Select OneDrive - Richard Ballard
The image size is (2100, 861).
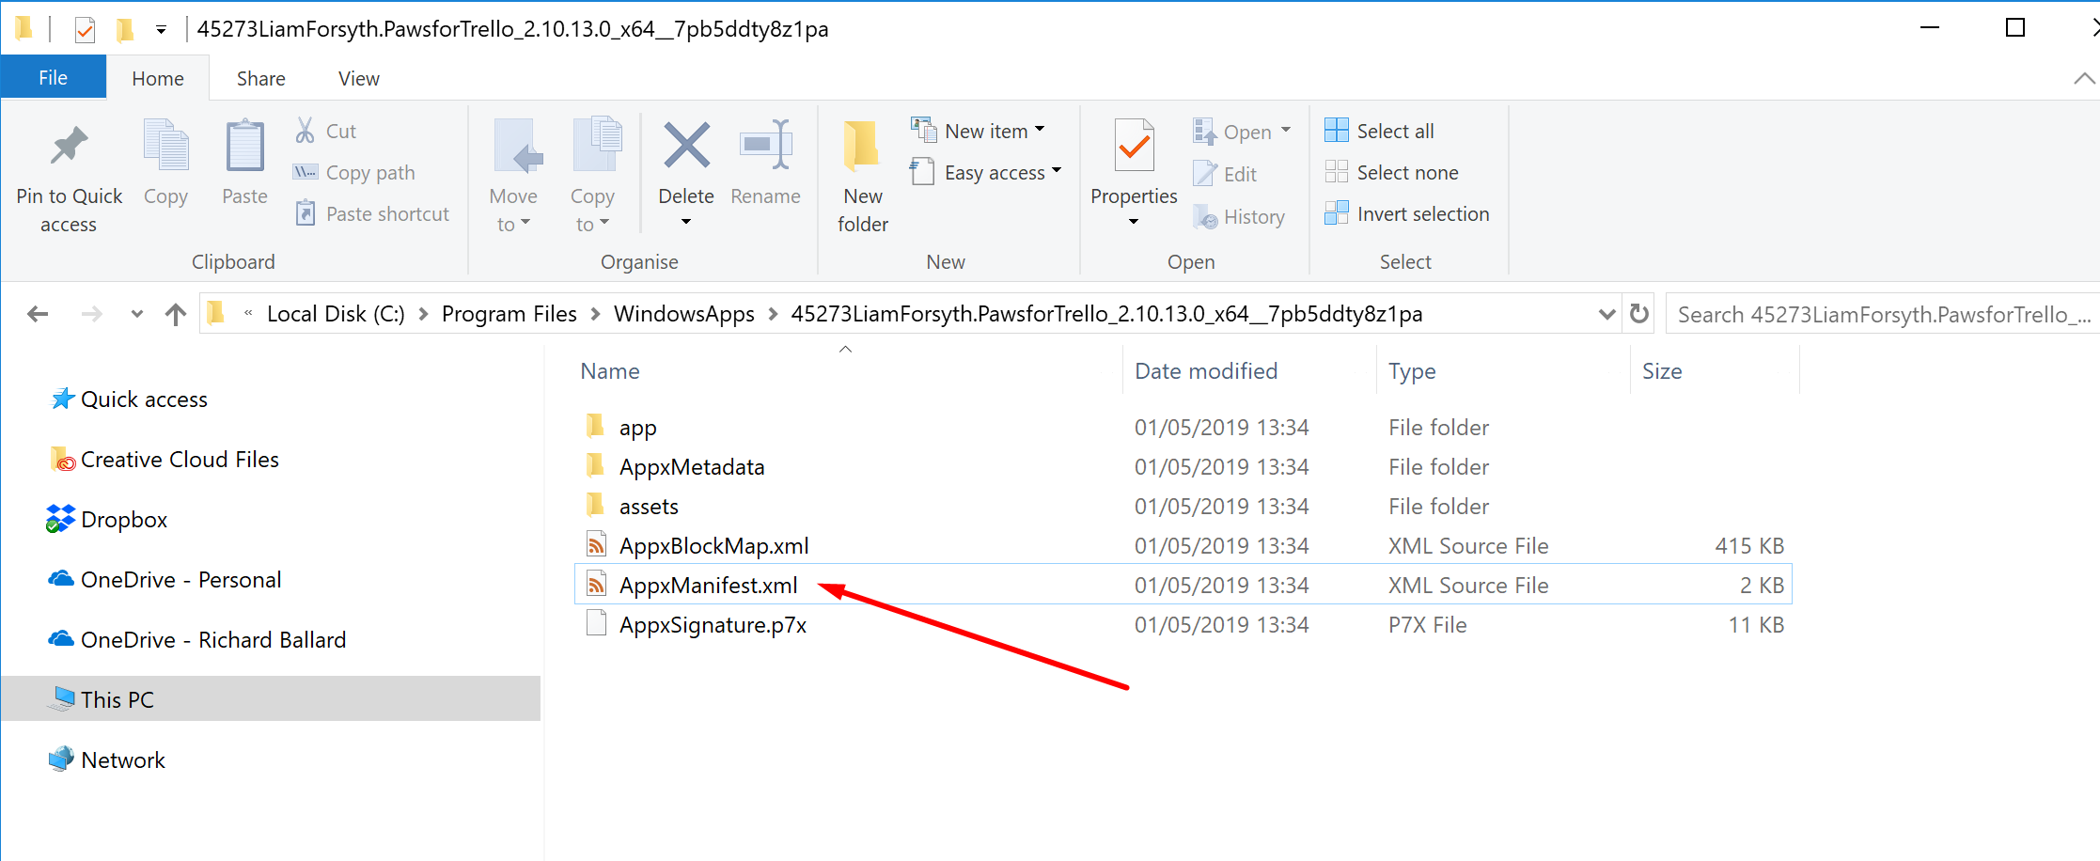[x=213, y=640]
